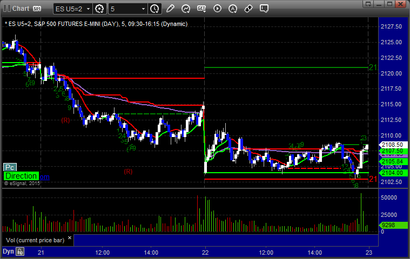Viewport: 410px width, 259px height.
Task: Toggle the SIM mode badge
Action: coord(38,9)
